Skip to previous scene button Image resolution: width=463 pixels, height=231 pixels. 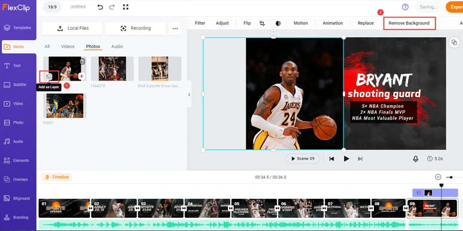pos(331,159)
